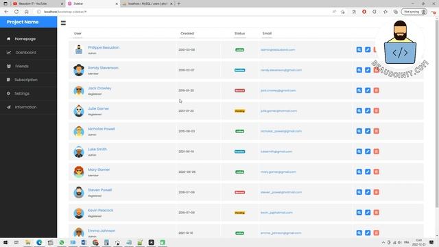Switch to the Beaudoin IT - YouTube tab
The height and width of the screenshot is (247, 439).
[x=38, y=3]
